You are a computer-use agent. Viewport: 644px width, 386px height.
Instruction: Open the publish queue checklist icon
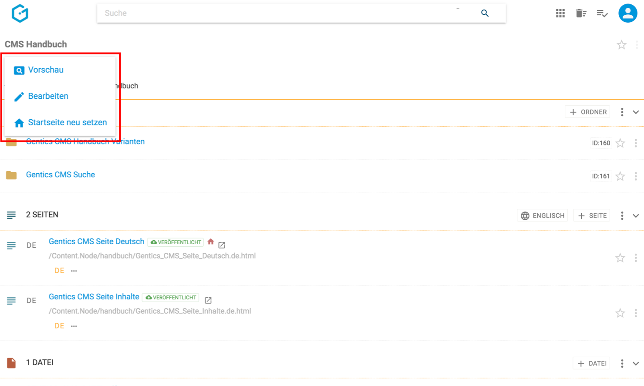tap(602, 13)
